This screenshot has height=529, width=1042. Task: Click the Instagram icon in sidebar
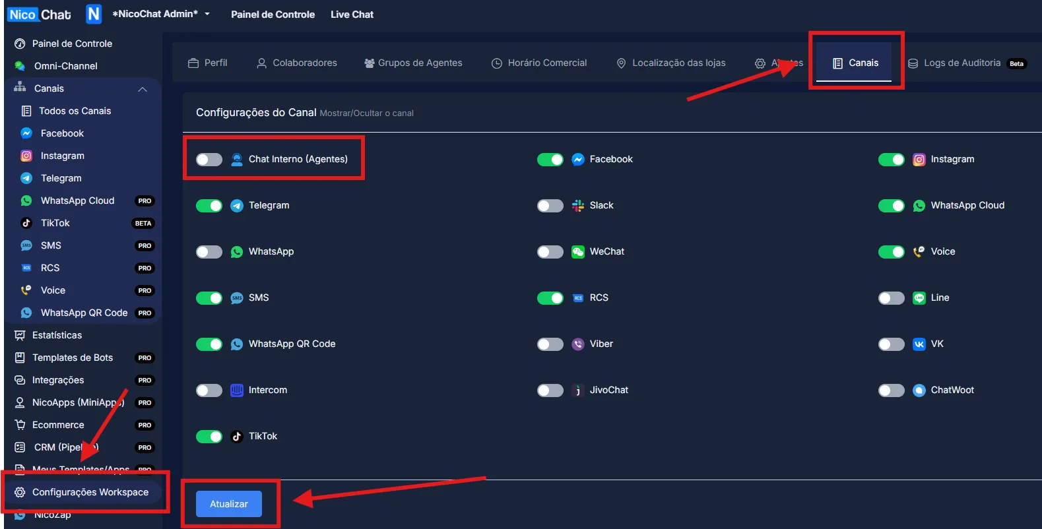pos(26,156)
